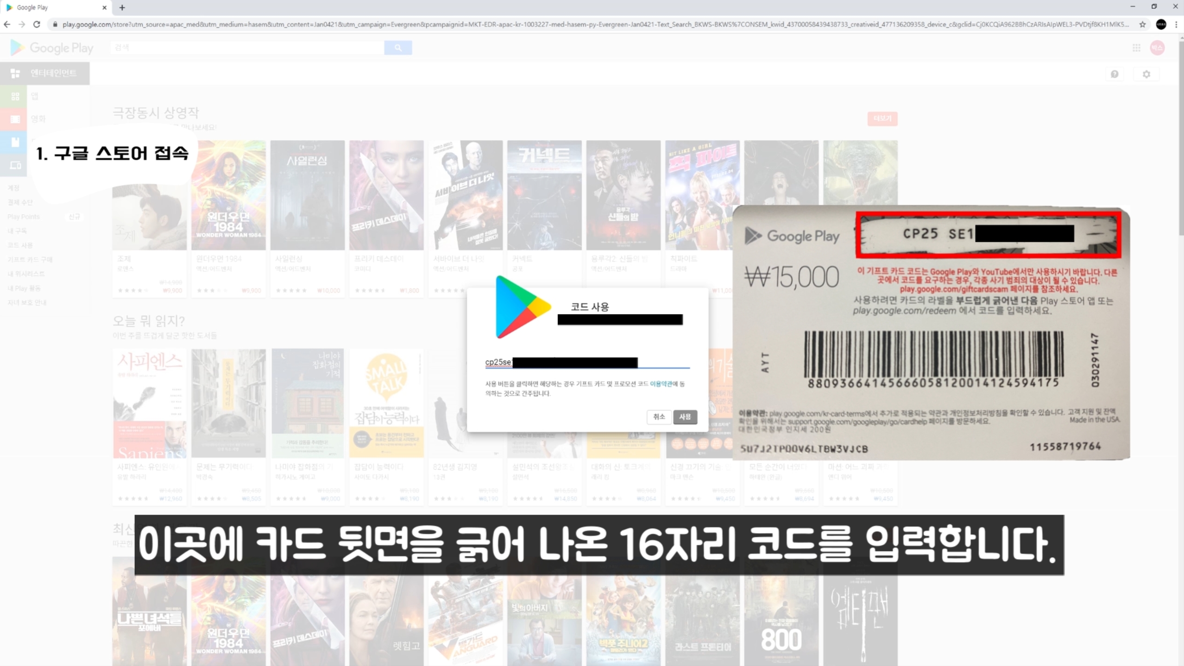Open 자녀 보호 안내 in the sidebar
1184x666 pixels.
pyautogui.click(x=27, y=302)
